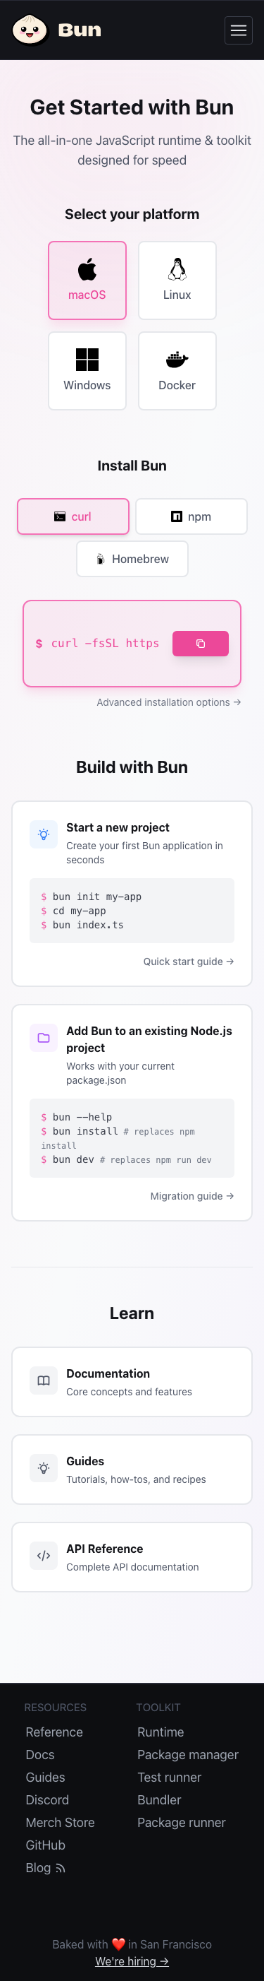Open Docs link in footer
264x1981 pixels.
(40, 1754)
